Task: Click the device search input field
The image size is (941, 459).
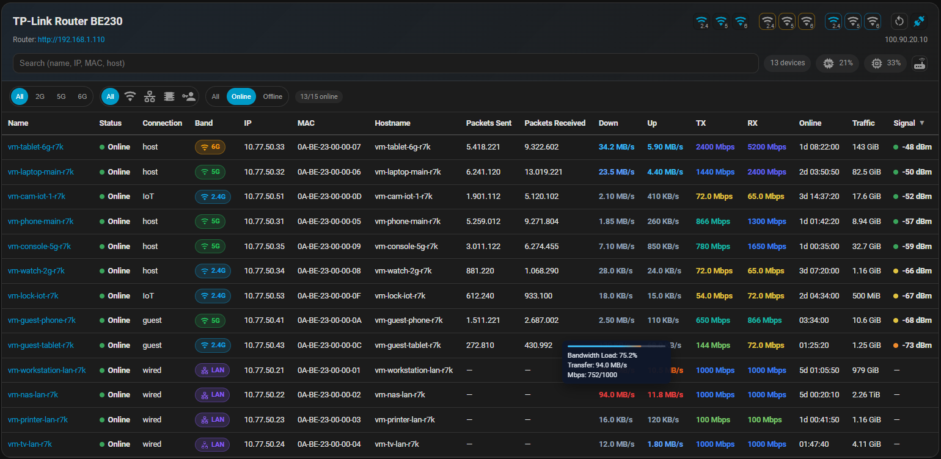Action: click(385, 63)
